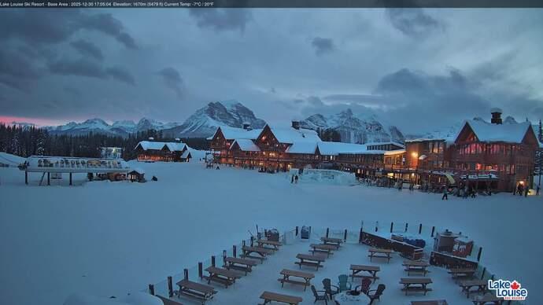Click the 'Elevation: 1670m' overlay text
Viewport: 543px width, 305px height.
(130, 4)
